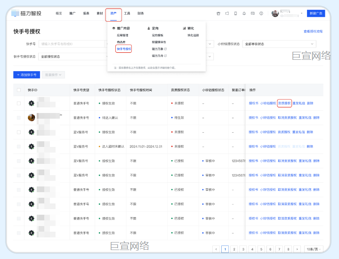Screen dimensions: 339x259
Task: Go to previous page arrow in pagination
Action: tap(216, 249)
